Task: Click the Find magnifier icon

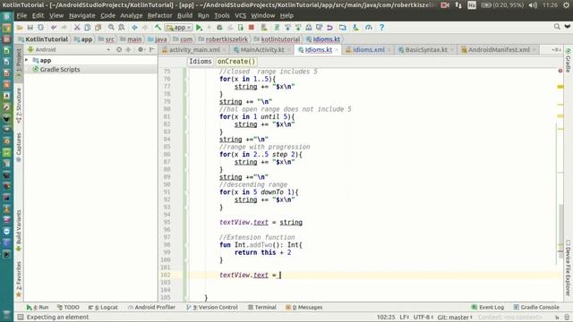Action: click(111, 28)
